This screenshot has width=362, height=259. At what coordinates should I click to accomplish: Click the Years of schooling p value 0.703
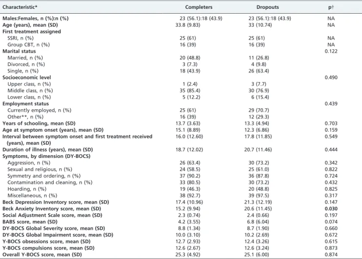(x=331, y=123)
